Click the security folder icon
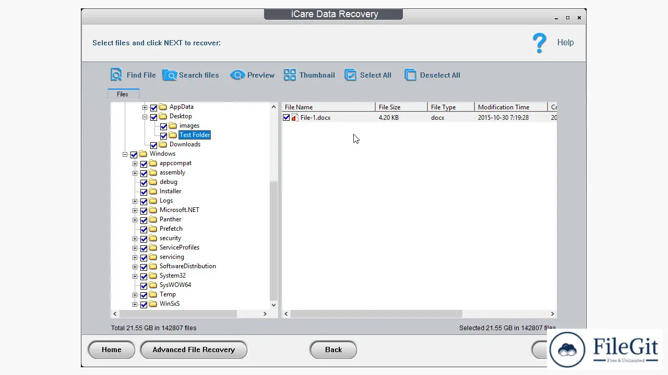 [153, 238]
